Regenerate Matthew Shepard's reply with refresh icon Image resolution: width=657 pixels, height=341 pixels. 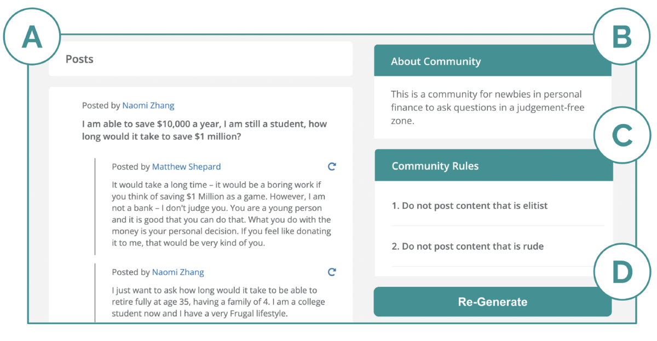tap(331, 167)
